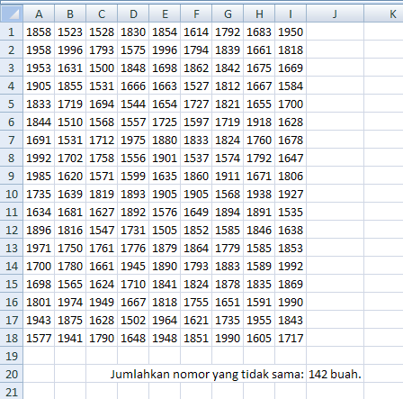The width and height of the screenshot is (403, 399).
Task: Pick the cell showing 1634
Action: click(39, 212)
